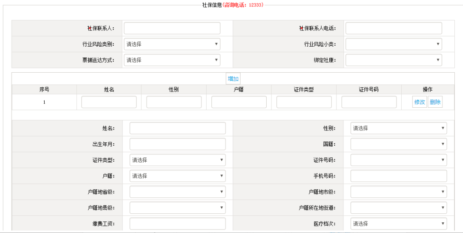Click 删除 in row 1

[x=435, y=102]
